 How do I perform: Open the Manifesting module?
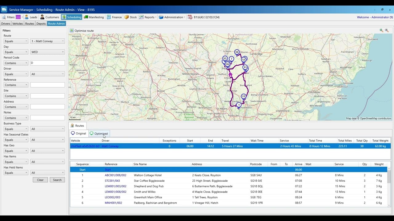[x=94, y=17]
